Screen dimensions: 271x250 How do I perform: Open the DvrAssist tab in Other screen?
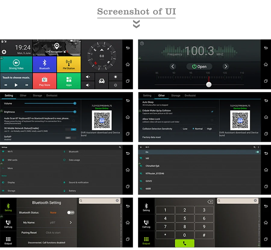190,95
